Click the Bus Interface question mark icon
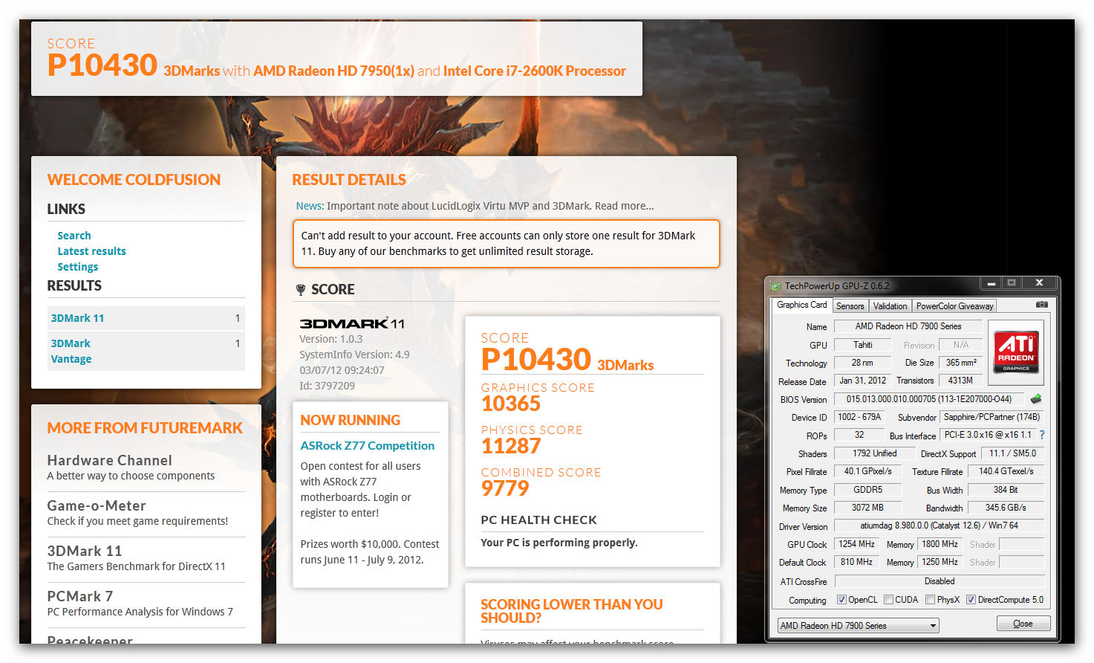Image resolution: width=1094 pixels, height=663 pixels. 1042,435
